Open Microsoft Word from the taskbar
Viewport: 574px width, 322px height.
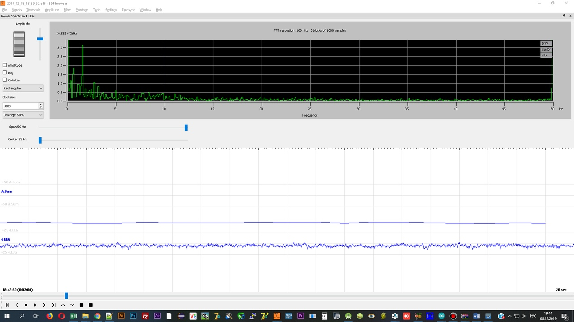point(476,316)
